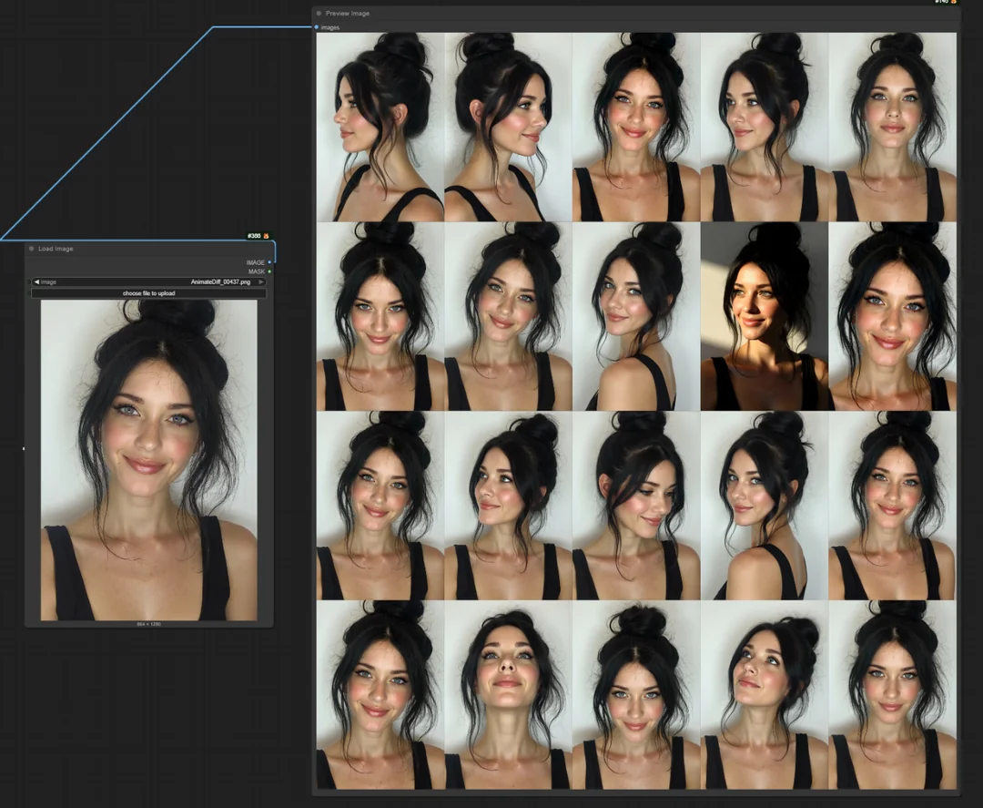Click the fox badge beside the #300 label

click(266, 235)
